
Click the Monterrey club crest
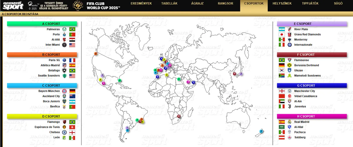pos(289,40)
